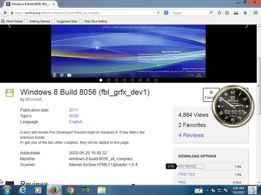Click the Royale clock gadget

(233, 106)
